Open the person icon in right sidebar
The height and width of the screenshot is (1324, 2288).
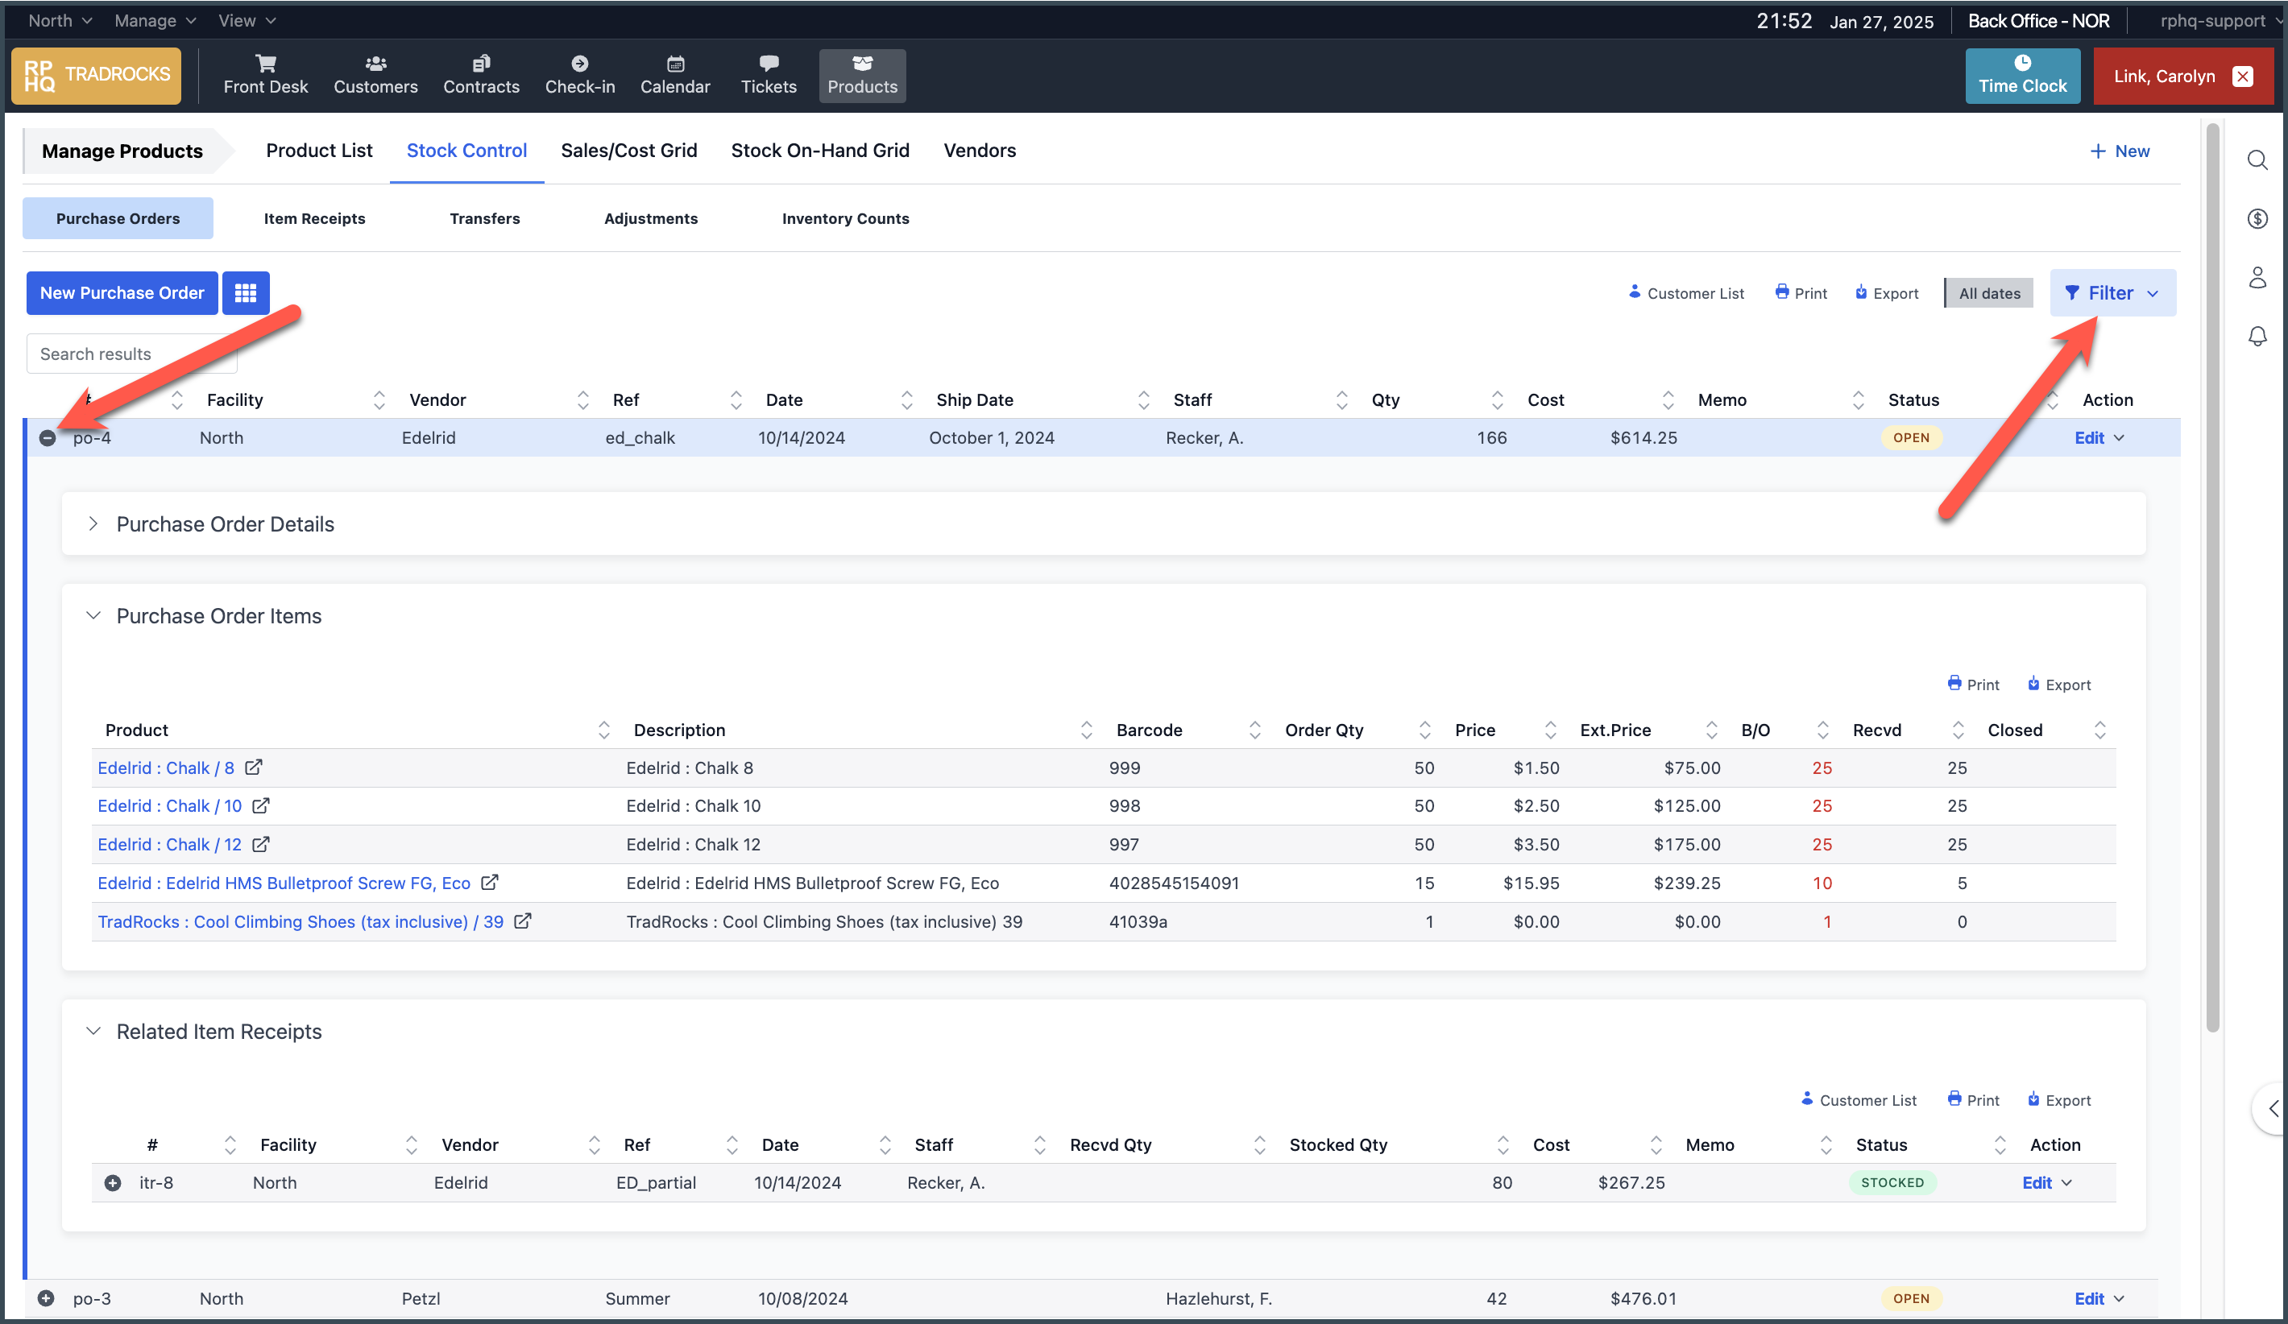(2257, 278)
